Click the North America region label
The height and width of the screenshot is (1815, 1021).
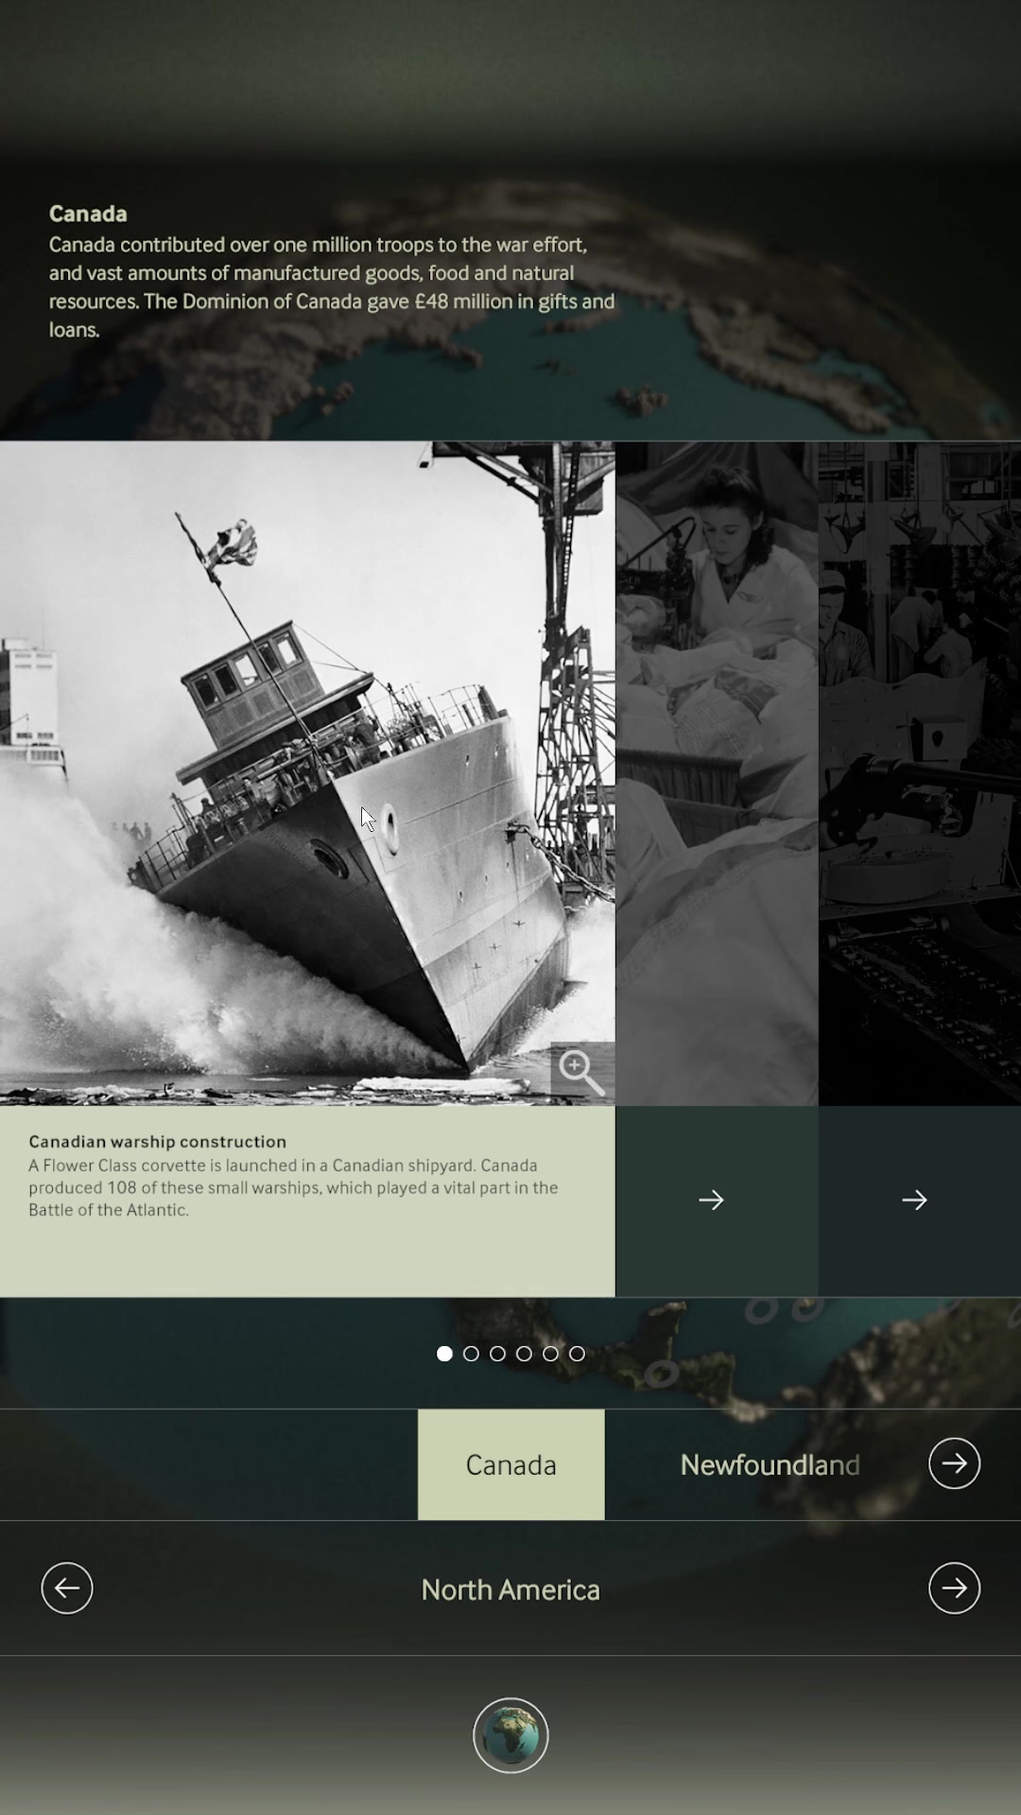510,1590
